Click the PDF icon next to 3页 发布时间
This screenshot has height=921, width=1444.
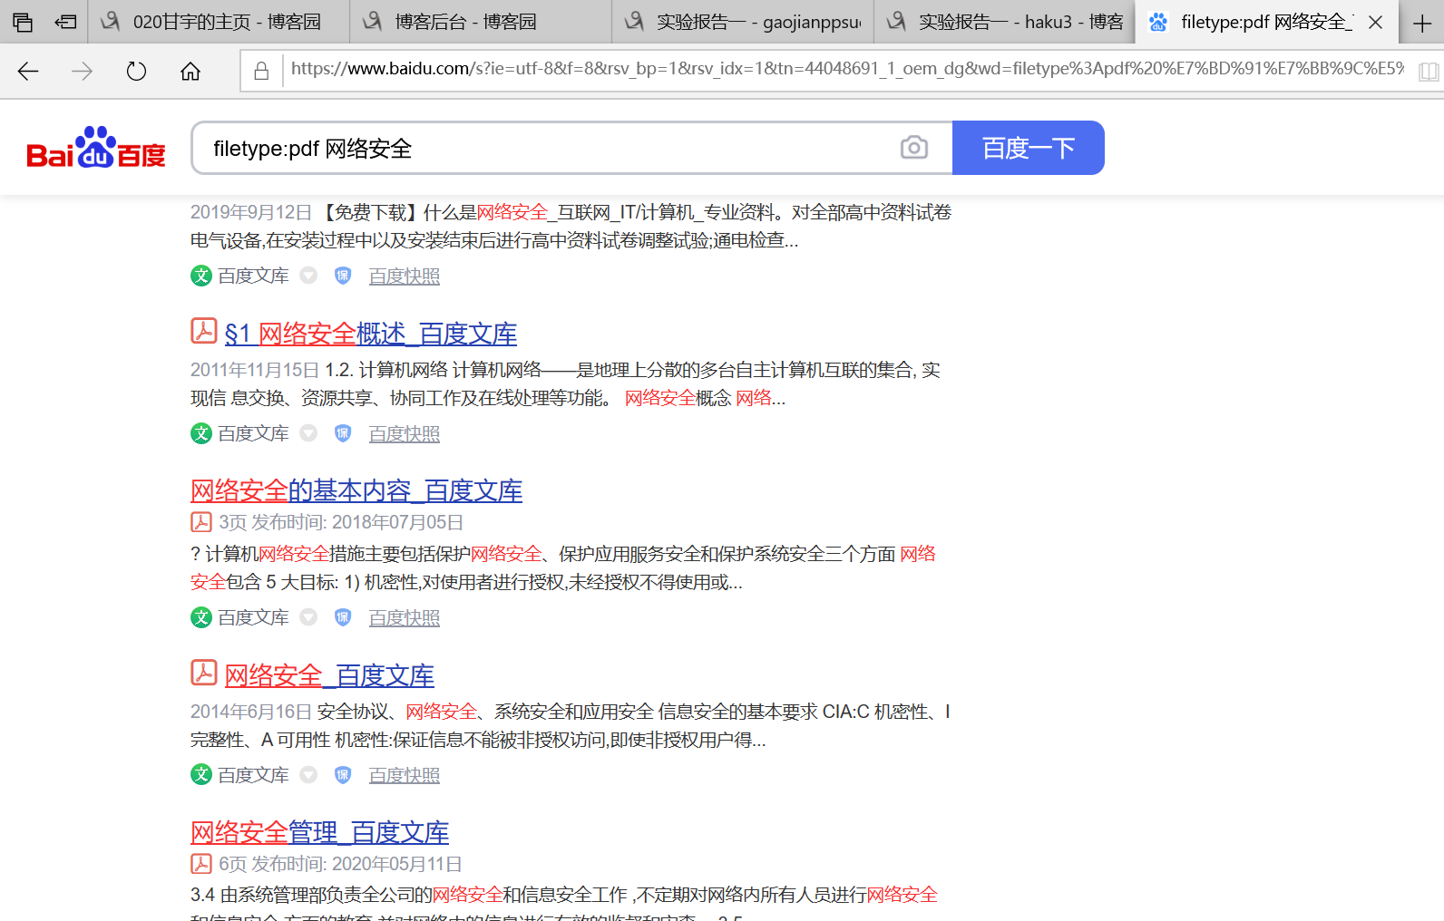200,522
